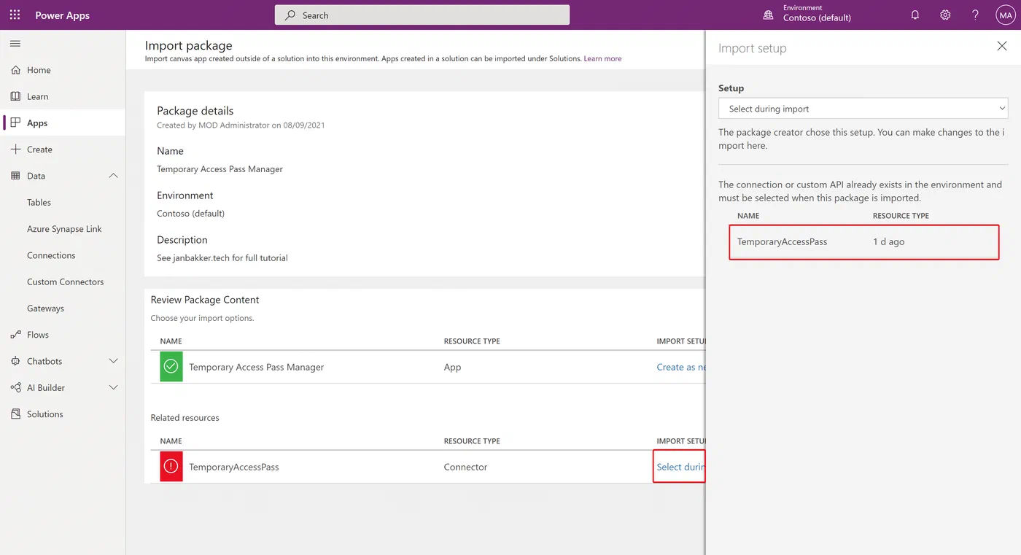1021x555 pixels.
Task: Click the 'App' resource type cell
Action: point(452,367)
